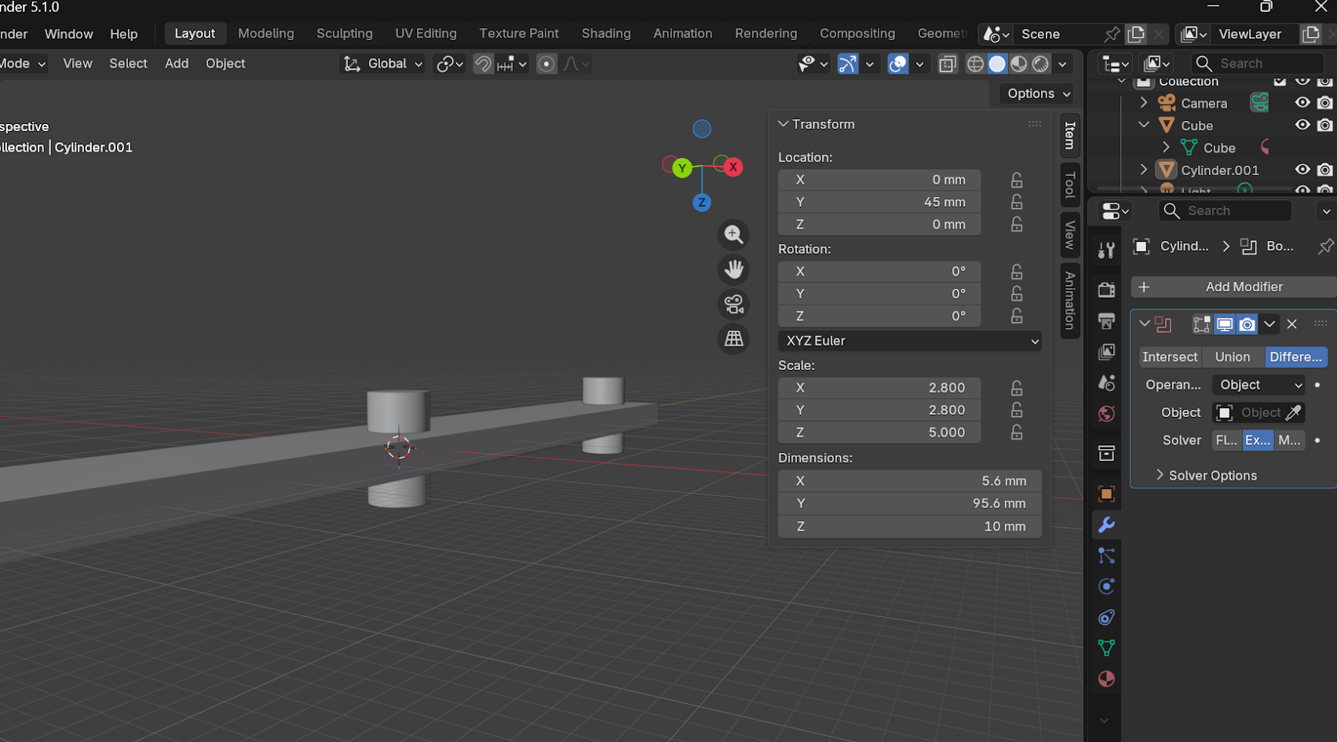The image size is (1337, 742).
Task: Toggle viewport overlays button
Action: pos(897,64)
